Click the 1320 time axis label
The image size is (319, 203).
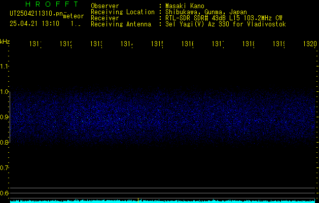(310, 44)
